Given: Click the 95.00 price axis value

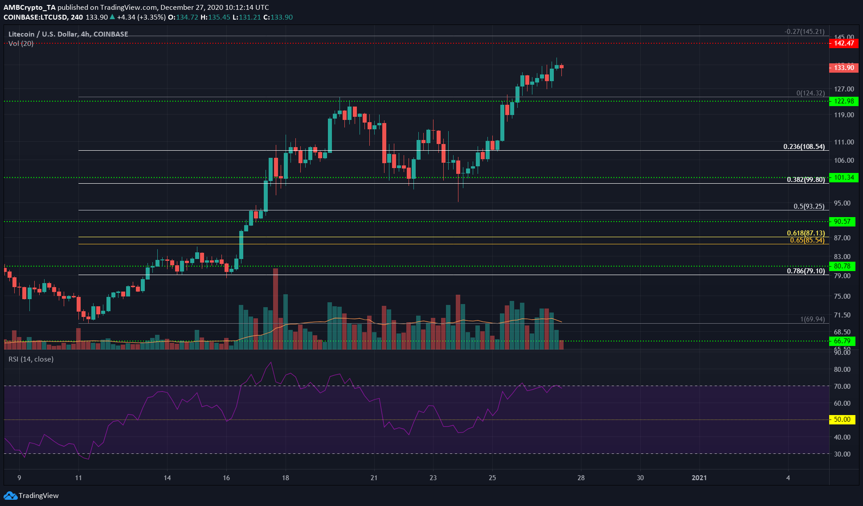Looking at the screenshot, I should [x=842, y=203].
